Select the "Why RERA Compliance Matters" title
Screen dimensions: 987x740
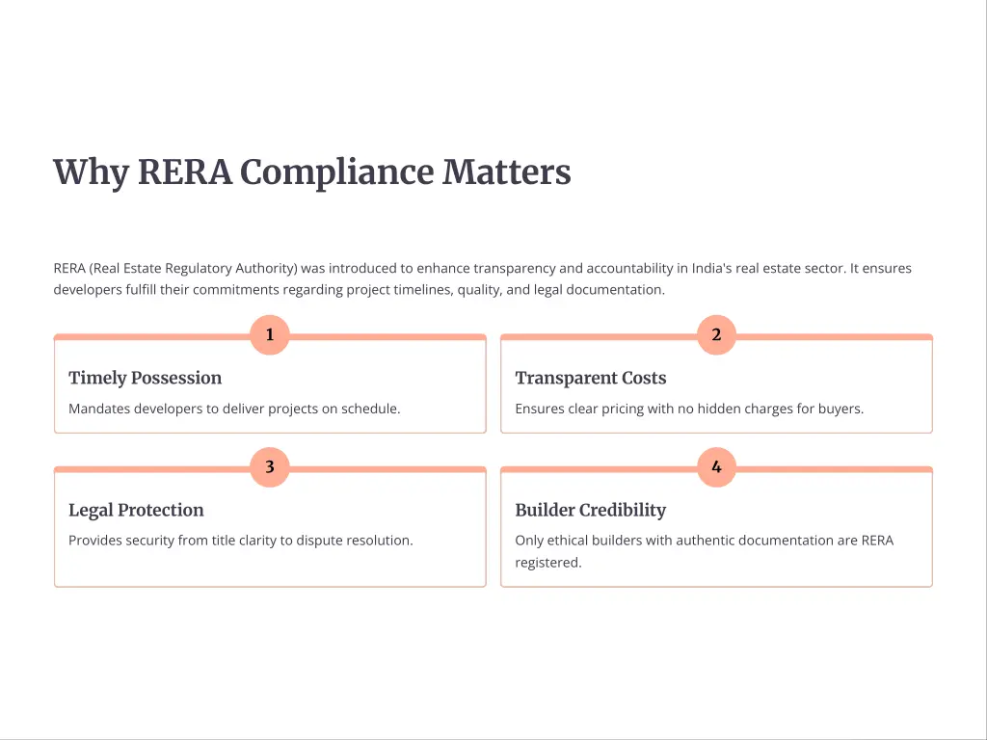pos(312,172)
